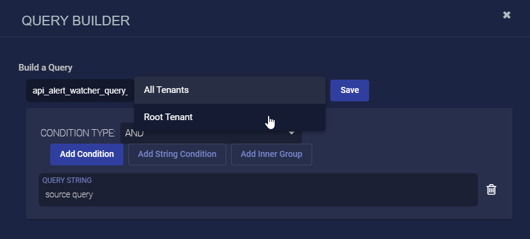Image resolution: width=530 pixels, height=239 pixels.
Task: Click the Root Tenant text label
Action: coord(168,117)
